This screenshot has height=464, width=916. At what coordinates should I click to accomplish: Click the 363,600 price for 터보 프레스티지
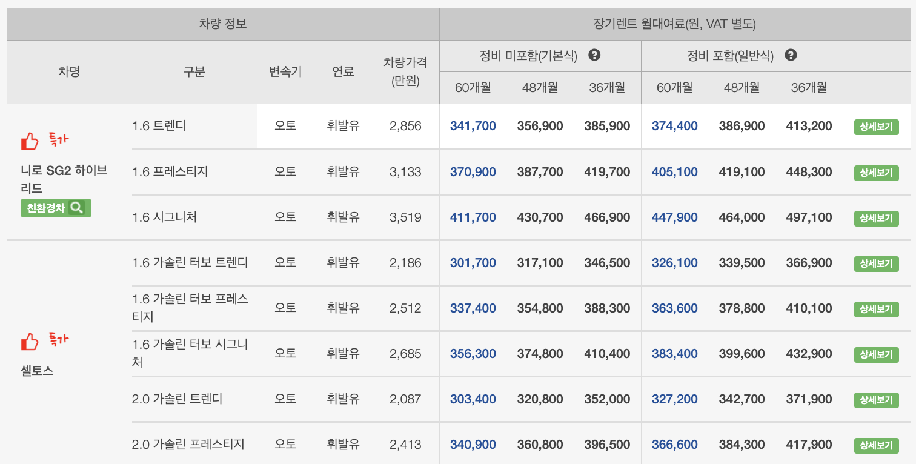(674, 308)
